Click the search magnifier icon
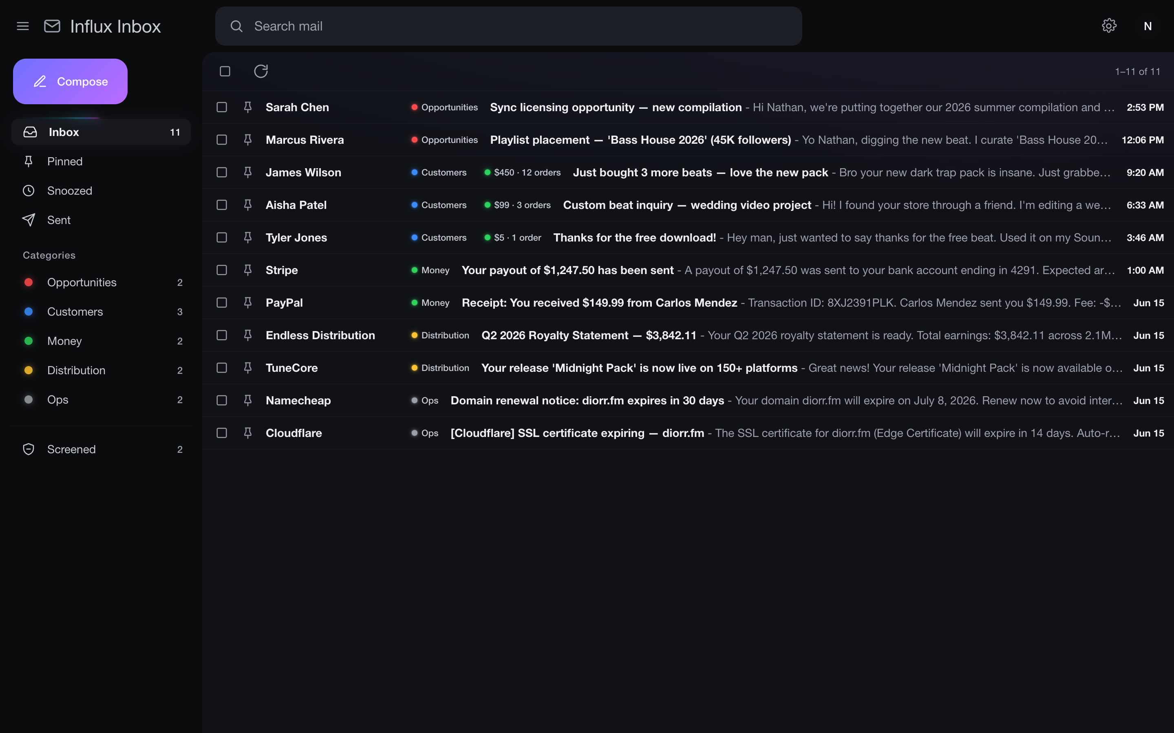 point(236,26)
